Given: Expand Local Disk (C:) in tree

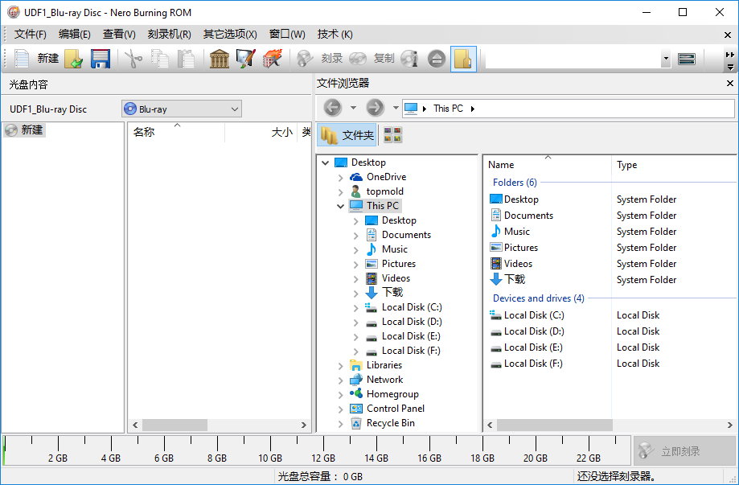Looking at the screenshot, I should [x=356, y=308].
